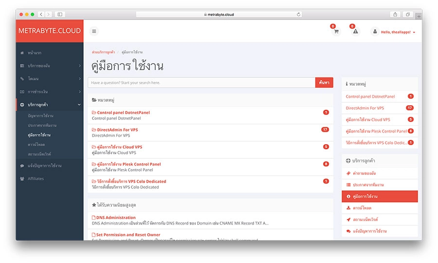Screen dimensions: 438x263
Task: Toggle Safari sidebar view button
Action: (x=59, y=15)
